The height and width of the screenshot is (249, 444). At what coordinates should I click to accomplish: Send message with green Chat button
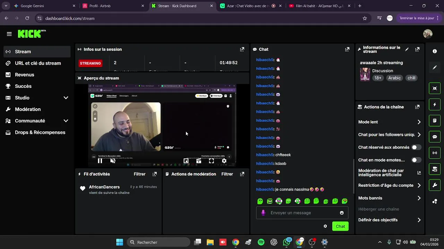tap(340, 226)
